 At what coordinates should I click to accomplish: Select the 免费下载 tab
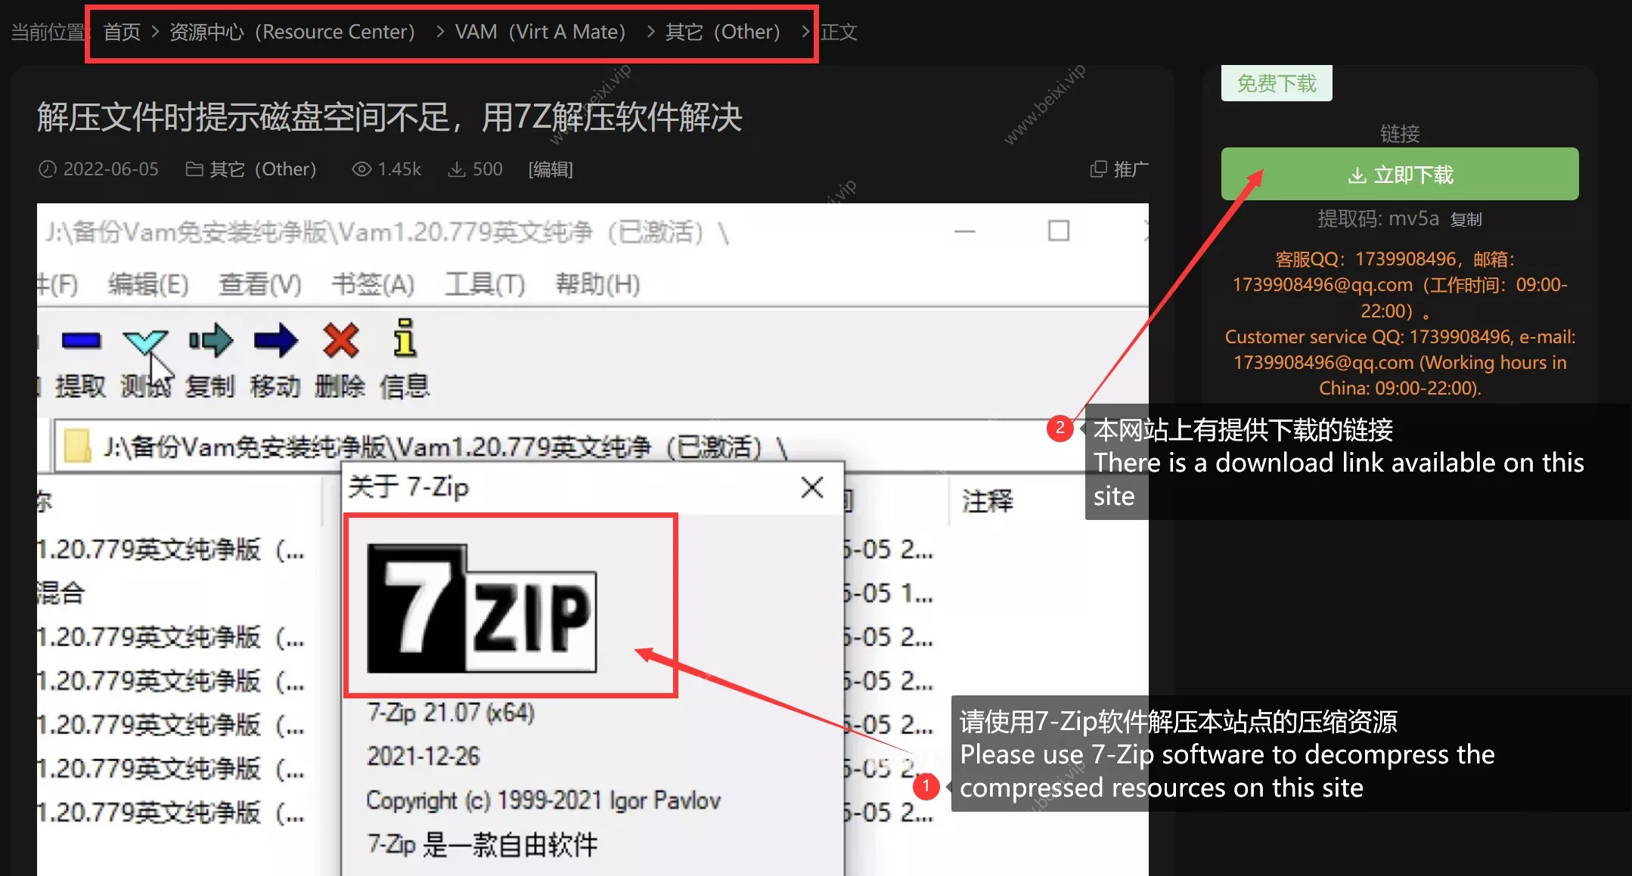pos(1277,83)
